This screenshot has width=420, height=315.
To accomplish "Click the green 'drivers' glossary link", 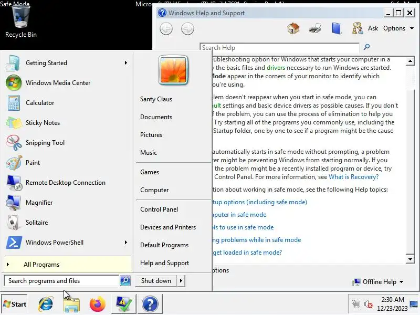I will tap(276, 68).
